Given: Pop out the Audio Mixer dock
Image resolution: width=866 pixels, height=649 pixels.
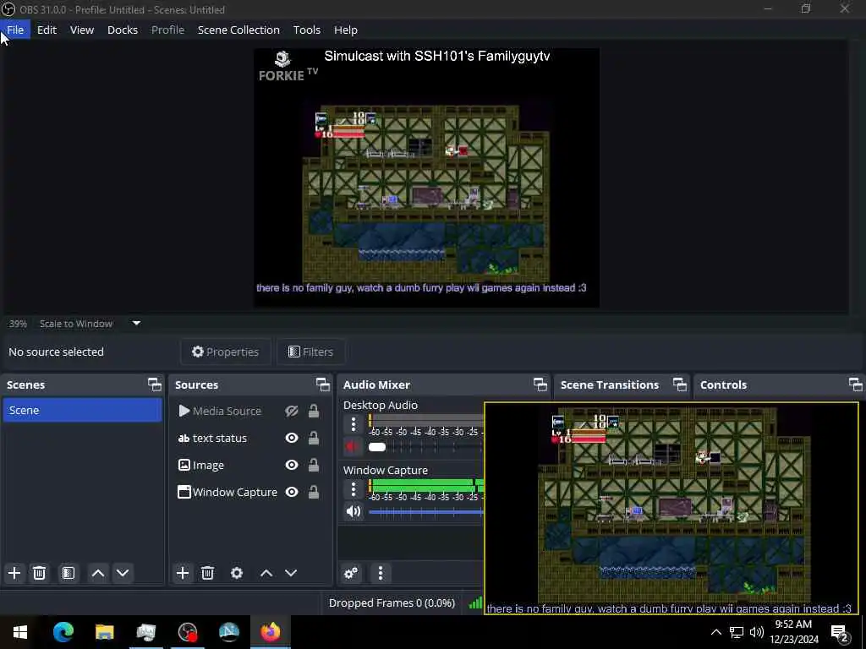Looking at the screenshot, I should [x=540, y=384].
